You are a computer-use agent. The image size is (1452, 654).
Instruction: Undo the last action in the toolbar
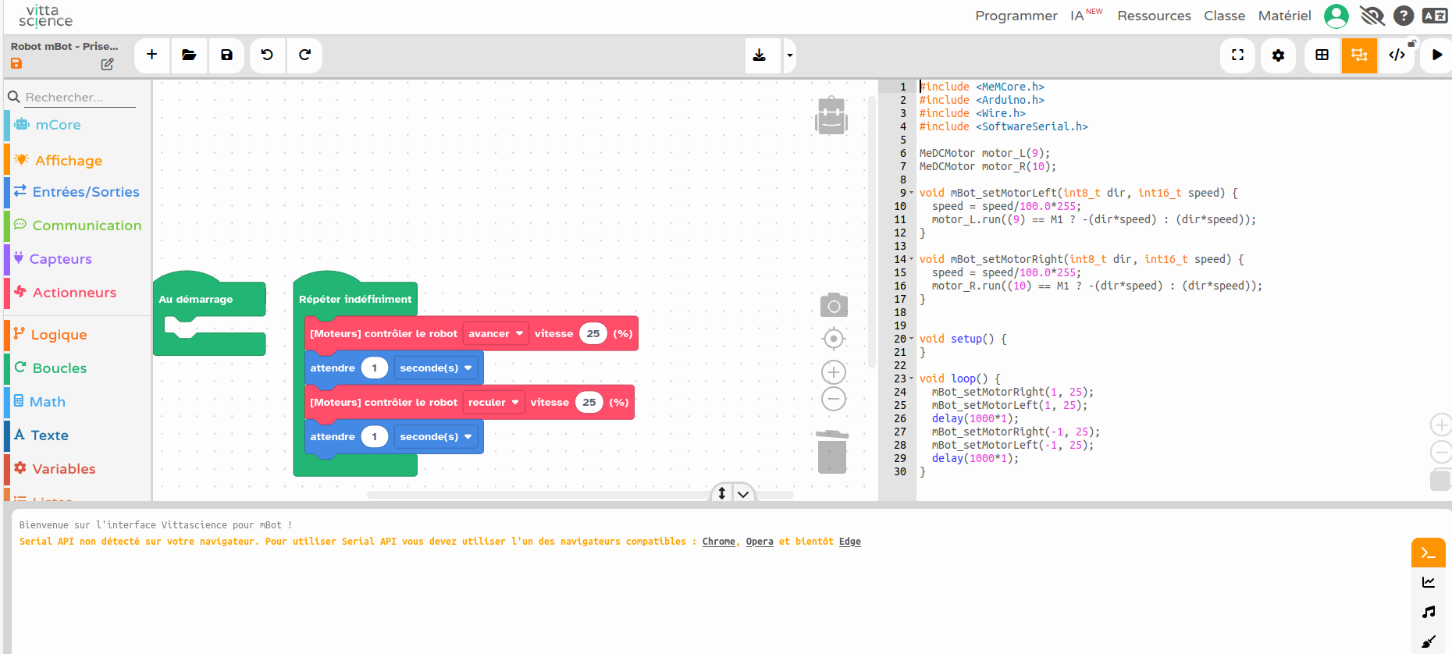pos(267,55)
